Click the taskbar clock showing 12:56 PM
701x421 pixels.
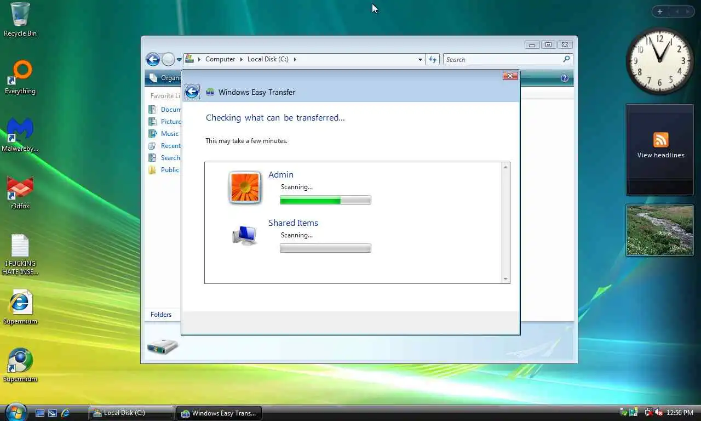coord(680,413)
